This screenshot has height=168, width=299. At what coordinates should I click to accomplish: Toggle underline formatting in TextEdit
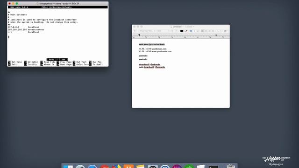point(198,31)
